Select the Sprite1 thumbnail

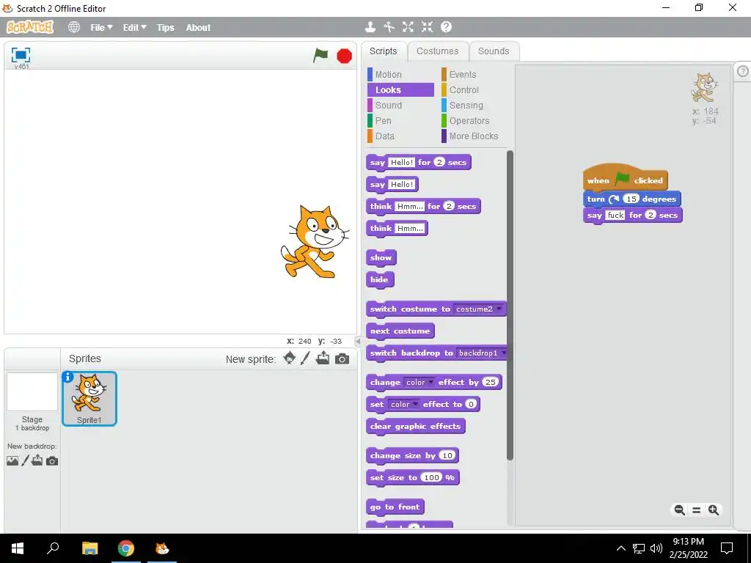pyautogui.click(x=89, y=398)
